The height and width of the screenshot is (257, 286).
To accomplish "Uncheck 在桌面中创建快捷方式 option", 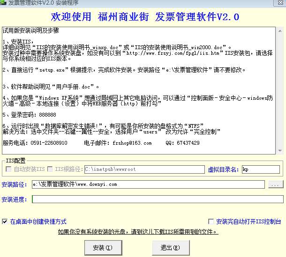I will [5, 221].
